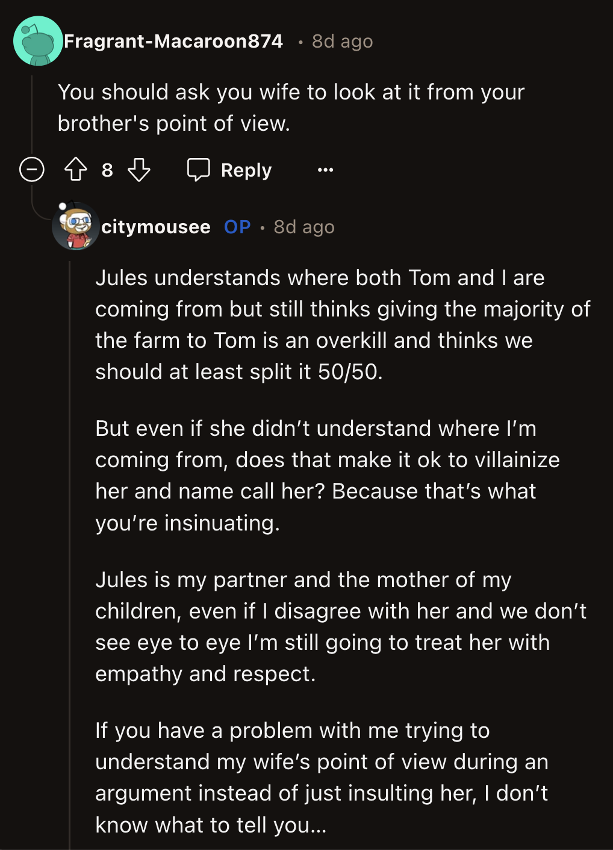
Task: Open citymousee's profile via username
Action: 155,227
